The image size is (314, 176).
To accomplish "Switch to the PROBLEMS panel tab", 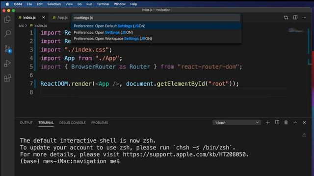I will point(100,123).
